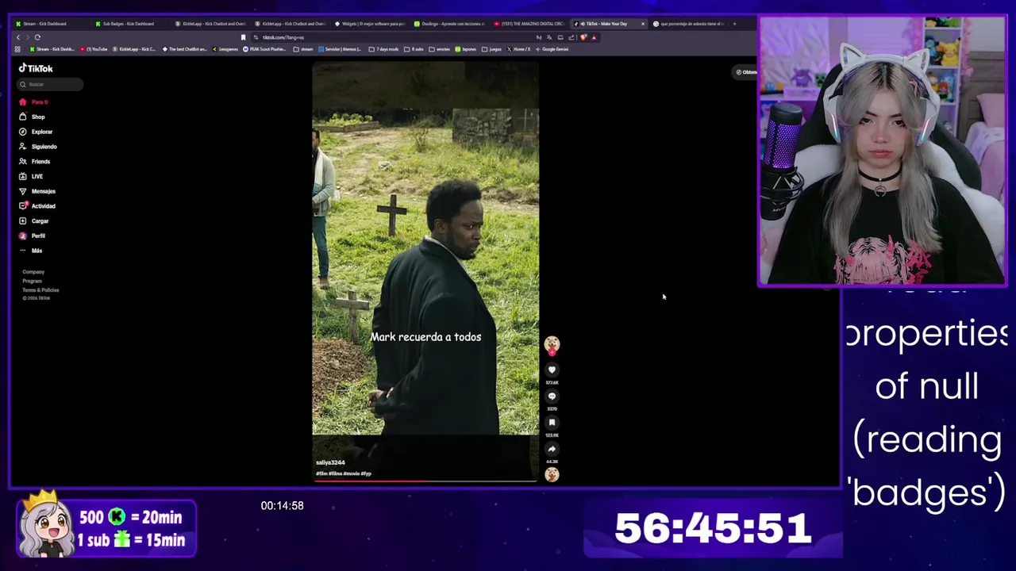The height and width of the screenshot is (571, 1016).
Task: Click the browser back arrow
Action: coord(18,37)
